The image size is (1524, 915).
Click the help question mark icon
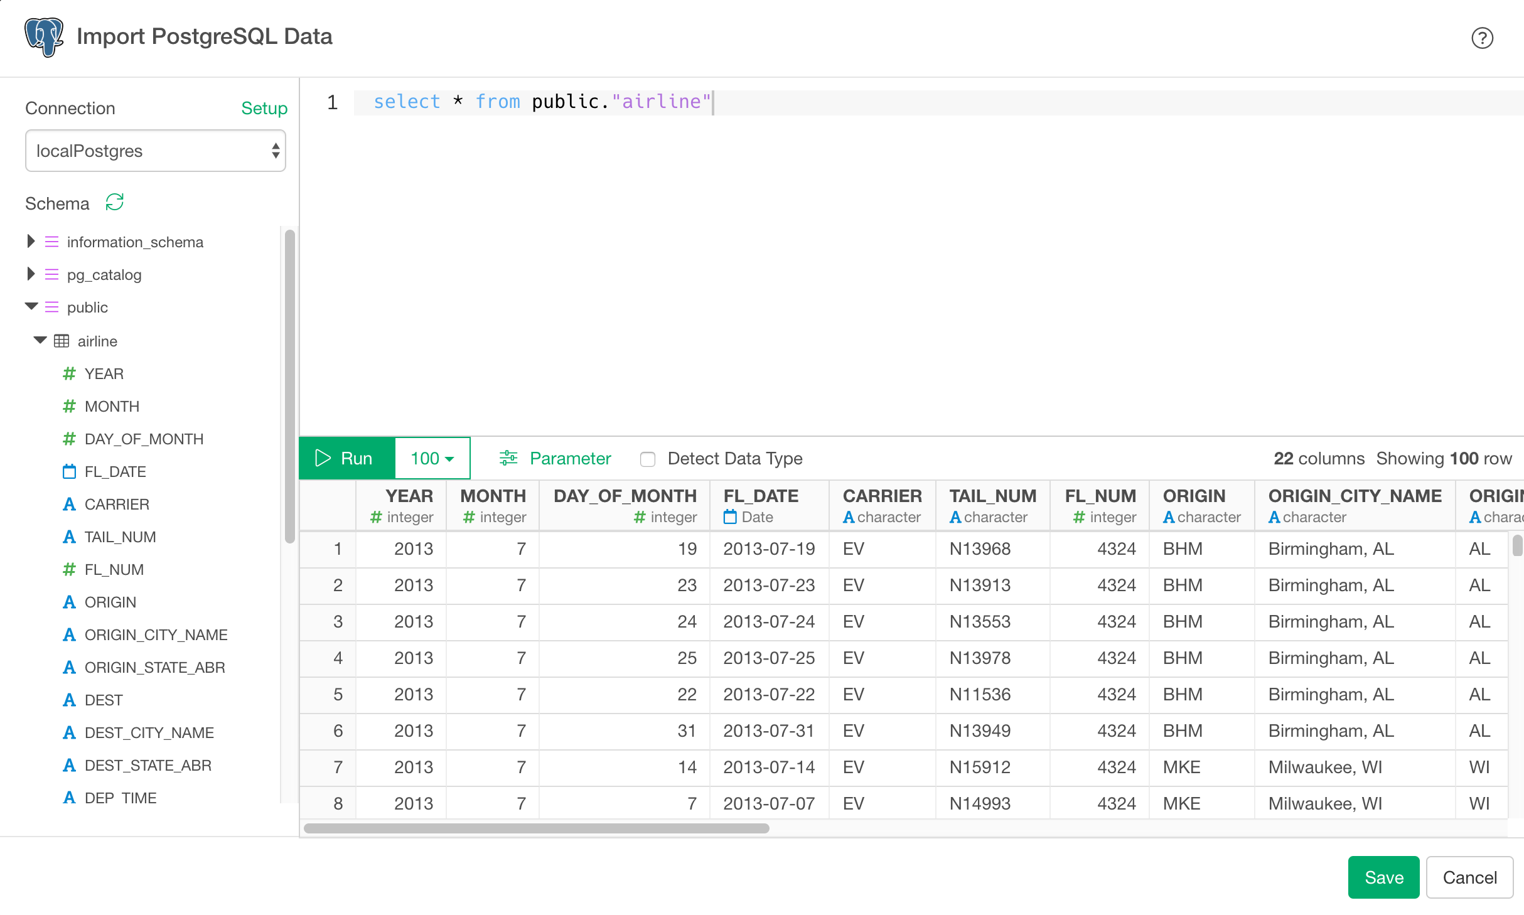[x=1481, y=38]
